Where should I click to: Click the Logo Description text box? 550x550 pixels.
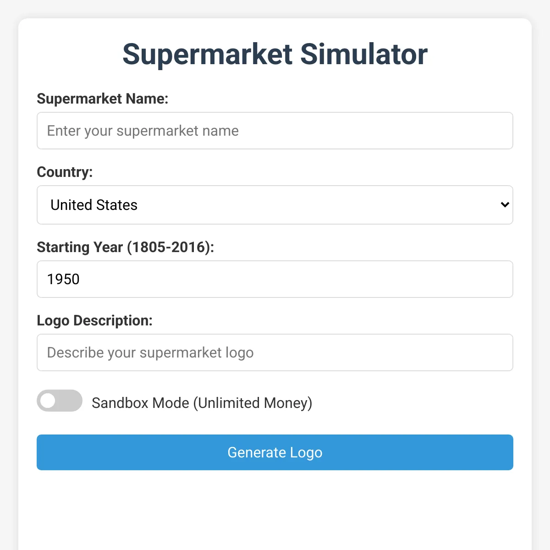click(275, 352)
